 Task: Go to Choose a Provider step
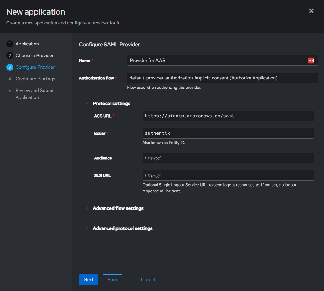(35, 56)
